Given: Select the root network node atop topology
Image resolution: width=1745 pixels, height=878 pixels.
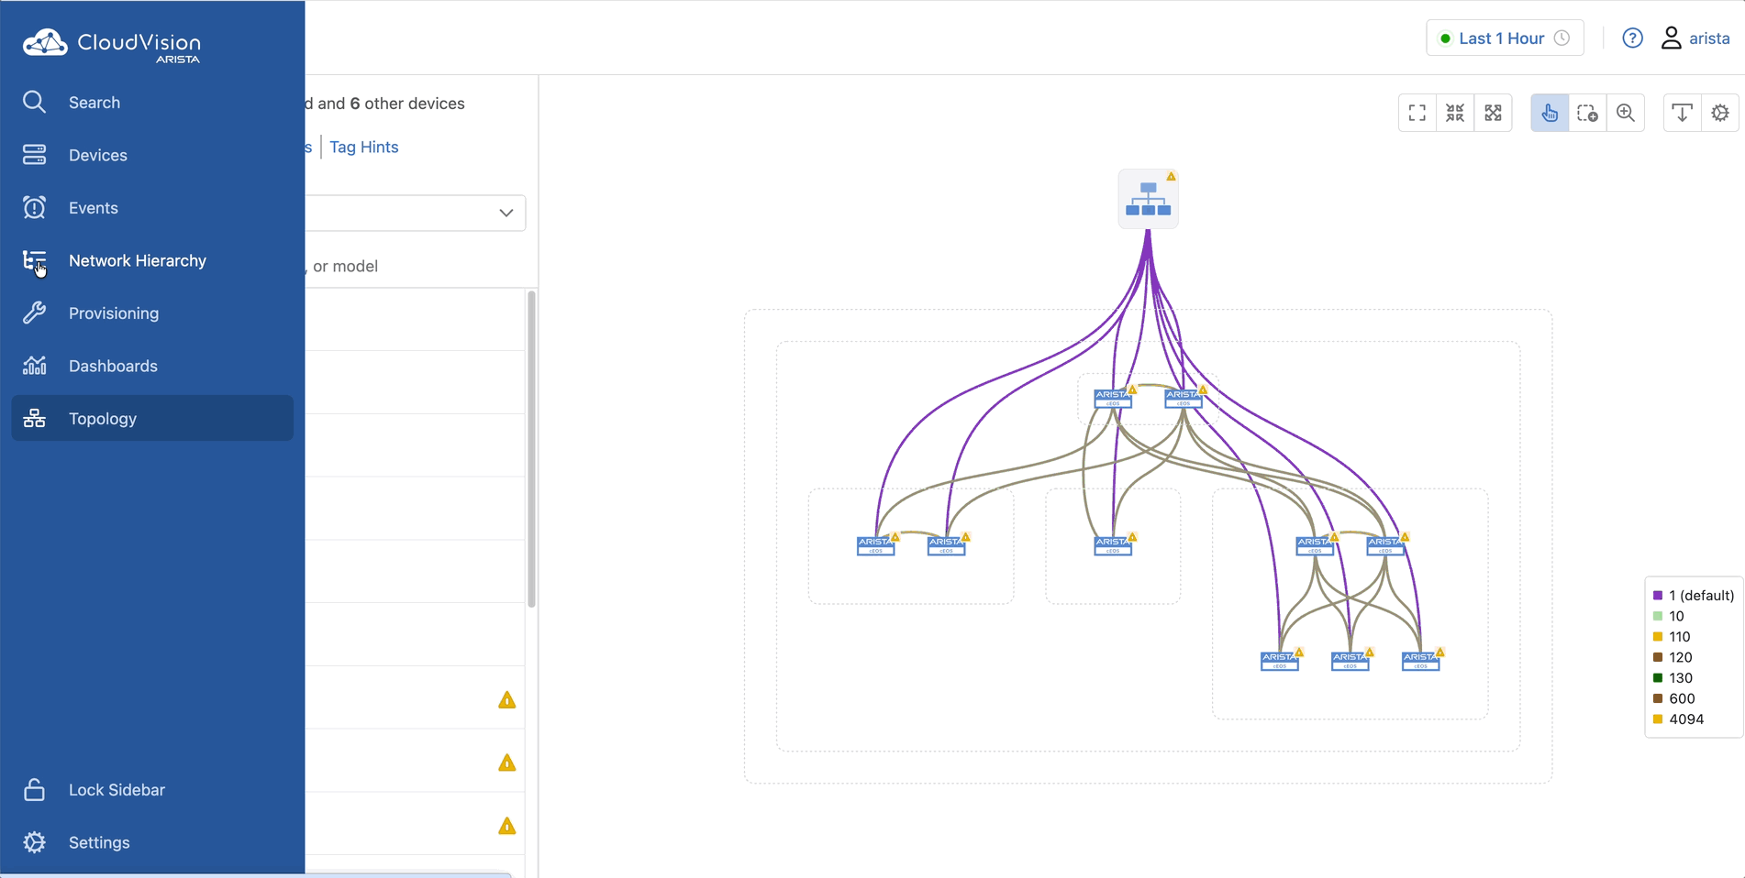Looking at the screenshot, I should pos(1149,199).
